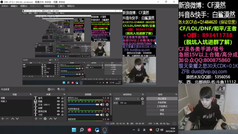The width and height of the screenshot is (238, 134).
Task: Adjust the 麦克风/Aux volume slider
Action: 83,105
